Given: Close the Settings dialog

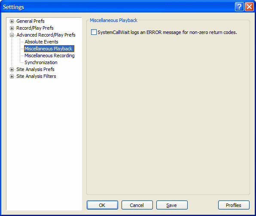Looking at the screenshot, I should click(x=249, y=7).
